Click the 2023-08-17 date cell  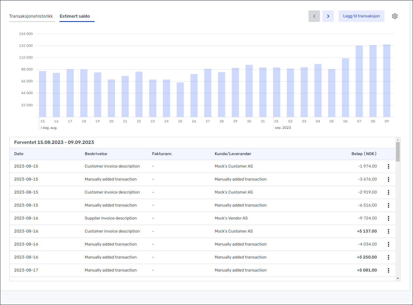[26, 270]
